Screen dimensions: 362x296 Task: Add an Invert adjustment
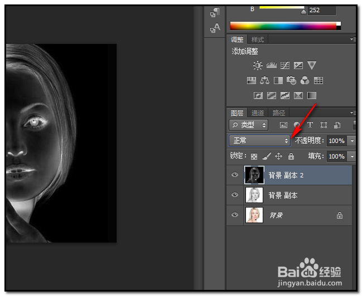click(x=258, y=95)
